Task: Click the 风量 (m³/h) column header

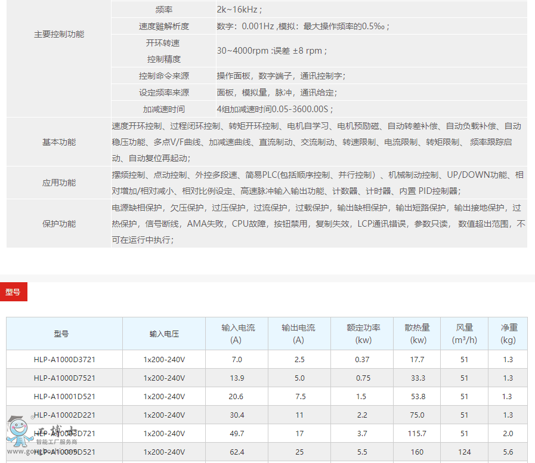Action: pos(464,334)
